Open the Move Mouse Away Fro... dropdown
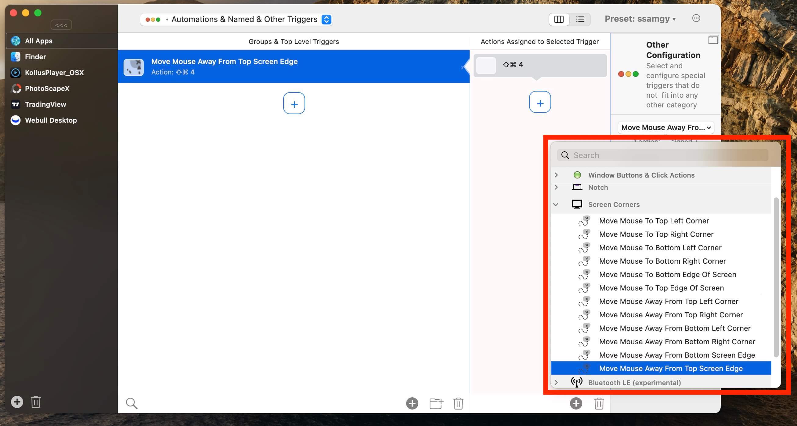This screenshot has width=797, height=426. 666,128
